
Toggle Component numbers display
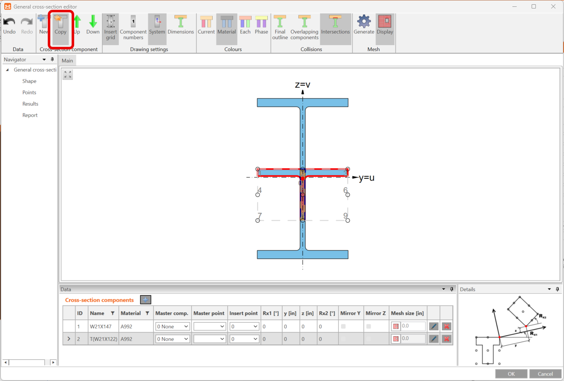tap(133, 26)
